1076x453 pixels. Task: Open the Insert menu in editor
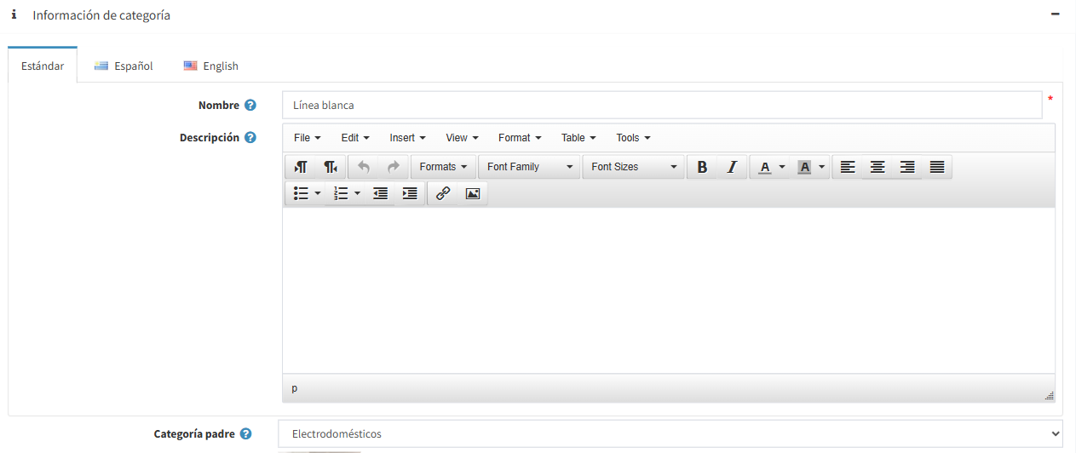(x=407, y=138)
